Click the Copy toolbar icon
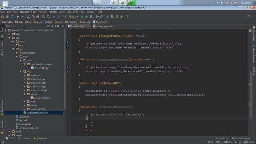Viewport: 256px width, 144px height. 33,17
